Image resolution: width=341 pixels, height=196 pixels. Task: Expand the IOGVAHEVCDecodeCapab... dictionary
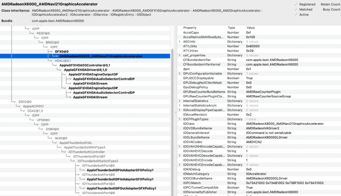point(179,156)
